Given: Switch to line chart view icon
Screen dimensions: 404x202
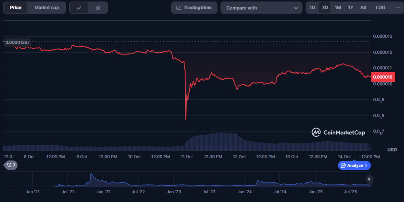Looking at the screenshot, I should pyautogui.click(x=79, y=8).
